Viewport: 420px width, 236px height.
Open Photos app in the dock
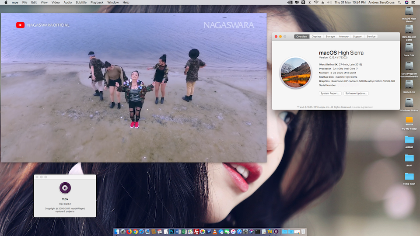(x=203, y=232)
